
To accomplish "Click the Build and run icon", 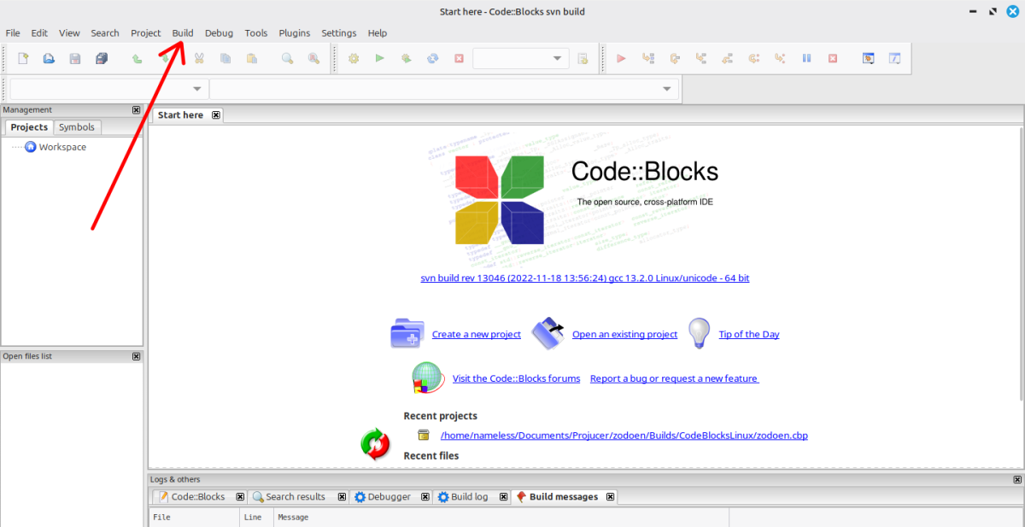I will 407,59.
